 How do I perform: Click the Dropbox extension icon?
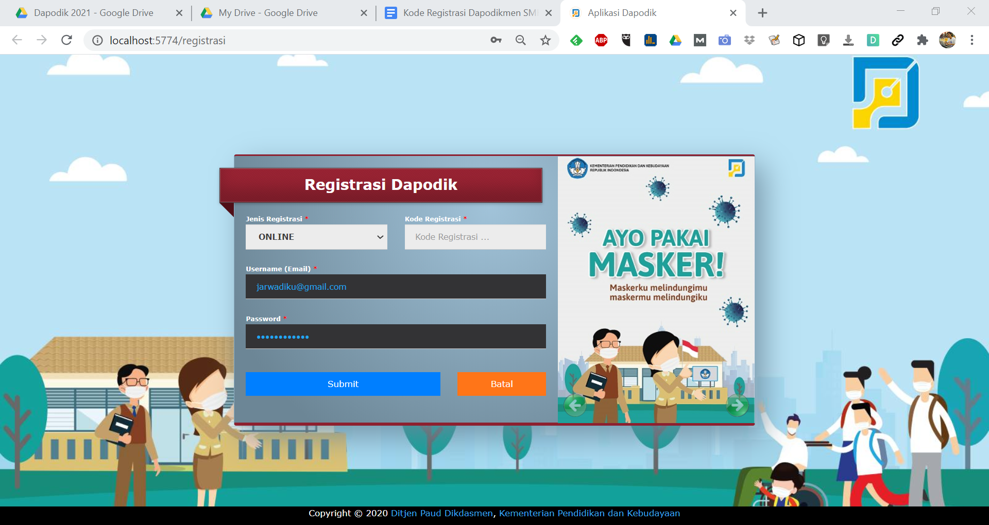(749, 40)
